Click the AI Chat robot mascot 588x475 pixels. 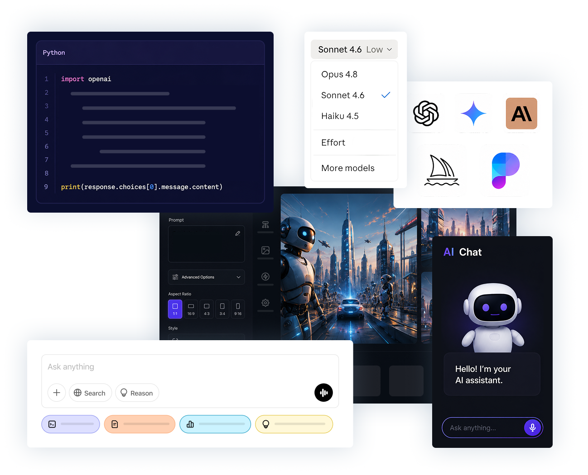[492, 318]
